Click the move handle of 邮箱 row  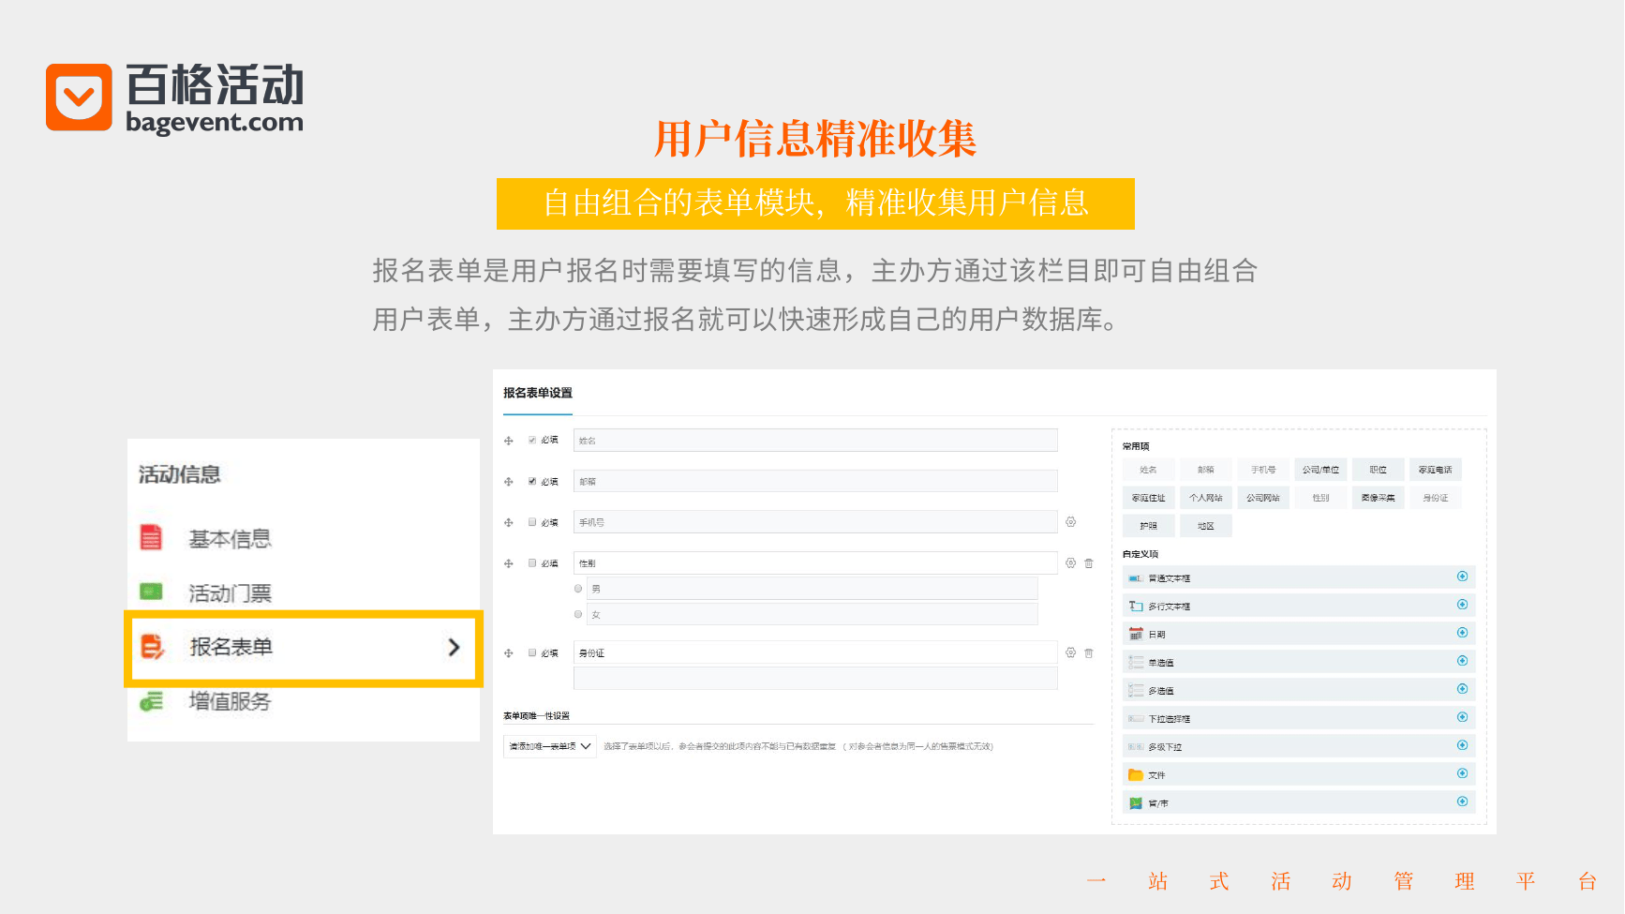click(x=509, y=482)
